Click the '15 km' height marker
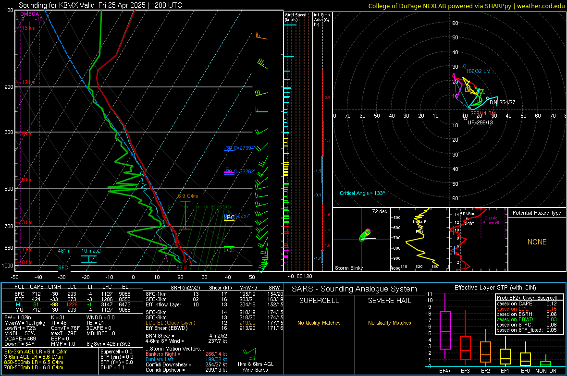This screenshot has height=376, width=567. coord(28,28)
